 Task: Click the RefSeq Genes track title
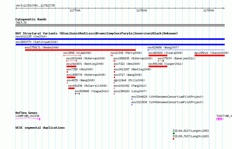[x=26, y=113]
